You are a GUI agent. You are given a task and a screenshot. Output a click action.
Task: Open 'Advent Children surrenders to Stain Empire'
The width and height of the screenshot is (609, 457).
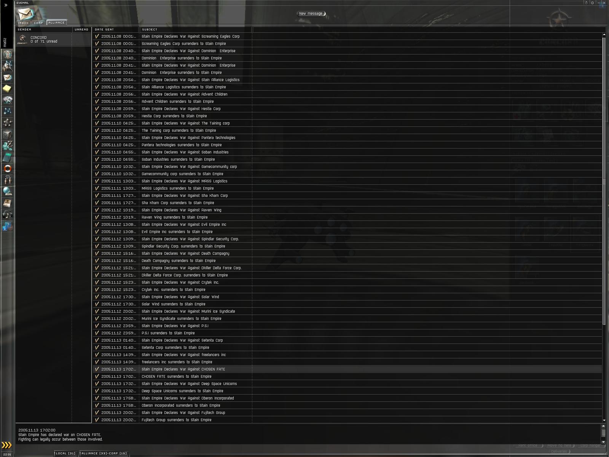pyautogui.click(x=348, y=102)
